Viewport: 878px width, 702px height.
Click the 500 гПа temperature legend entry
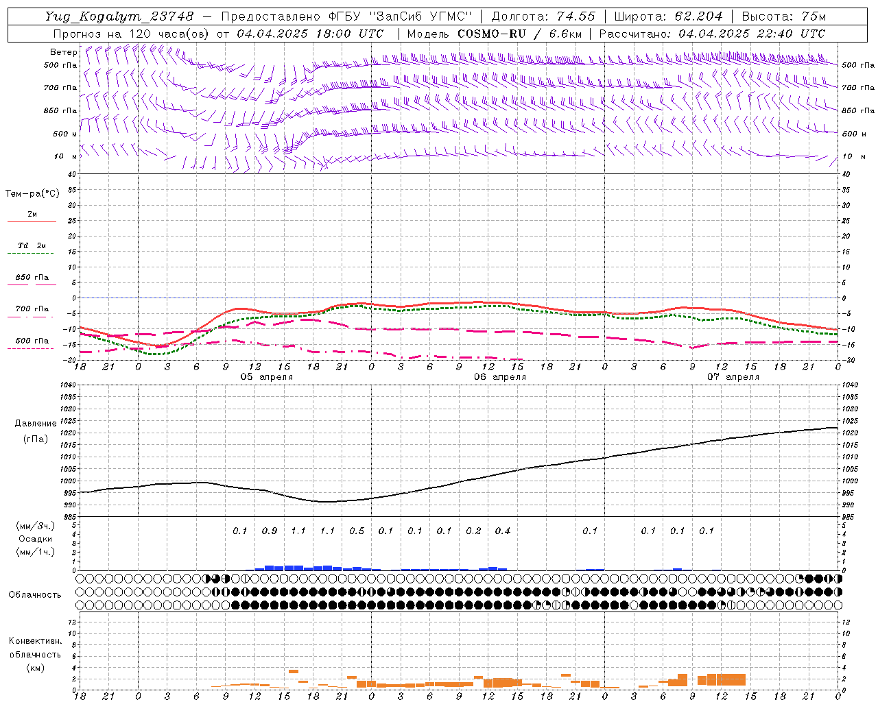32,341
